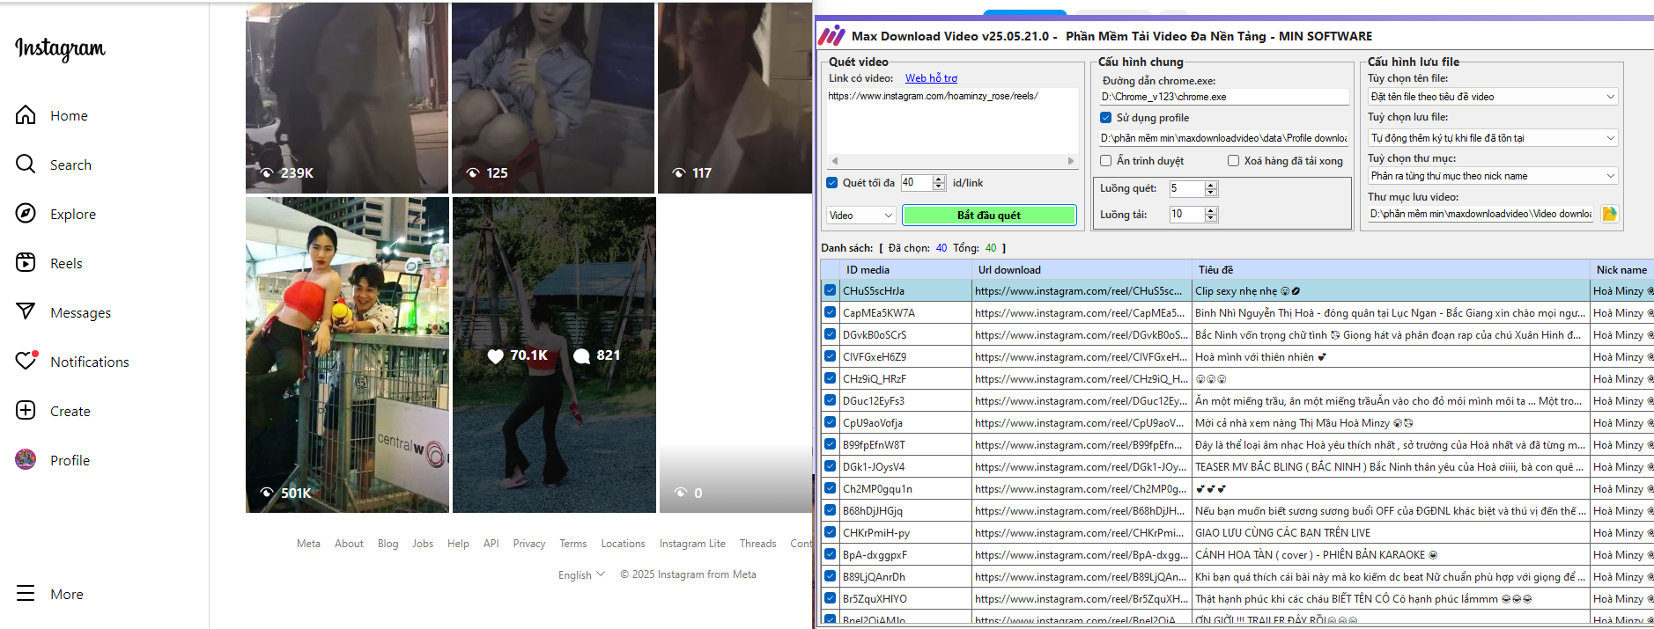Open the More hamburger menu
Screen dimensions: 1654x629
coord(26,594)
